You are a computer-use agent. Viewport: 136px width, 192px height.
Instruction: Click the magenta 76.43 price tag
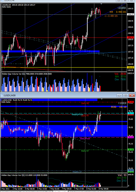(x=130, y=137)
